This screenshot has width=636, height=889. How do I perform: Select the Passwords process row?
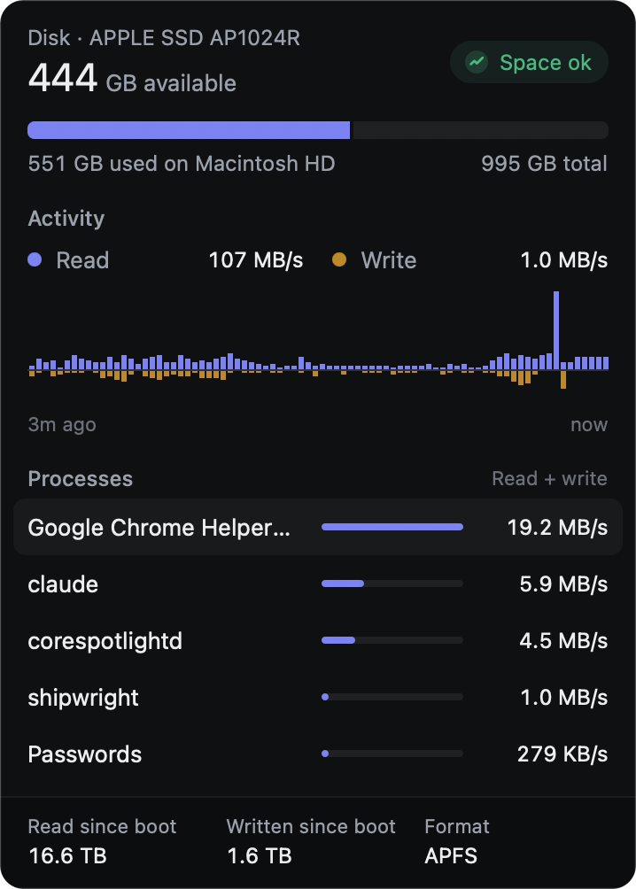pyautogui.click(x=318, y=754)
